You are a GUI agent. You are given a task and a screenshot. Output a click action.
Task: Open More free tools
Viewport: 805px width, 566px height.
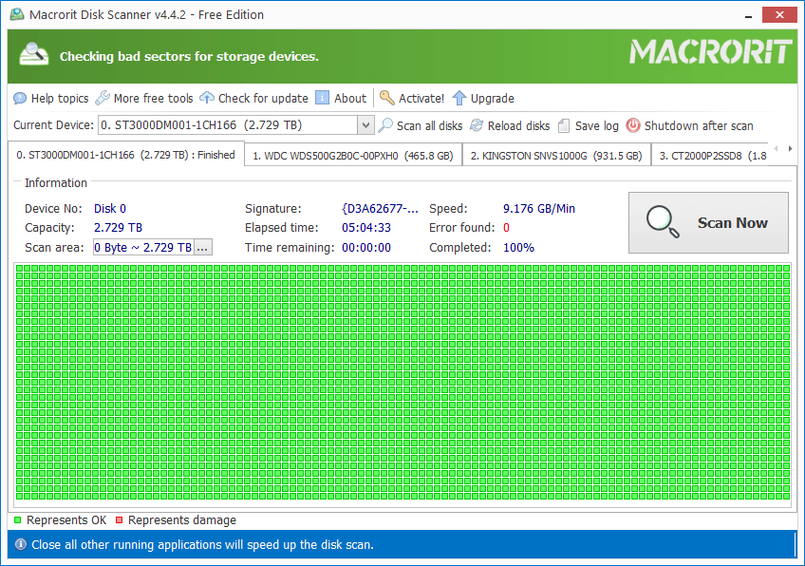point(153,98)
